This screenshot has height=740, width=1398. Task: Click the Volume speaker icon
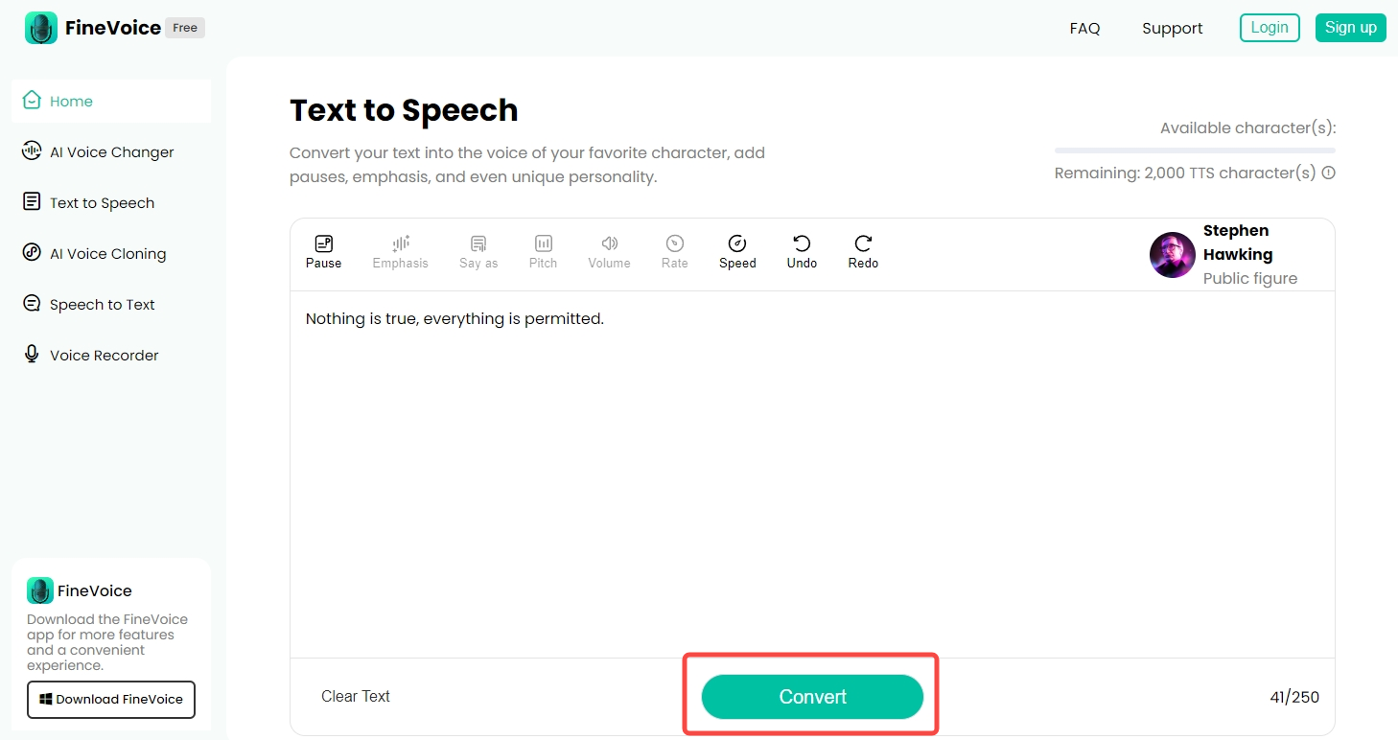609,243
